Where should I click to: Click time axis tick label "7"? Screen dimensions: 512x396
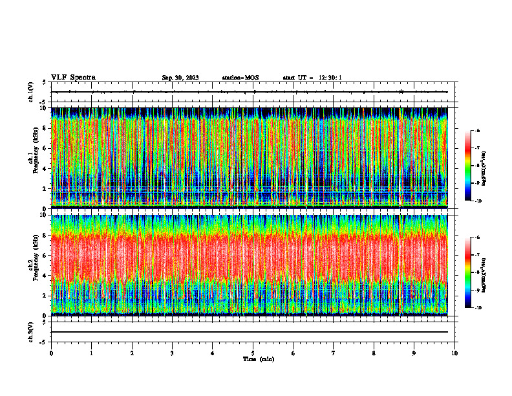(x=334, y=353)
